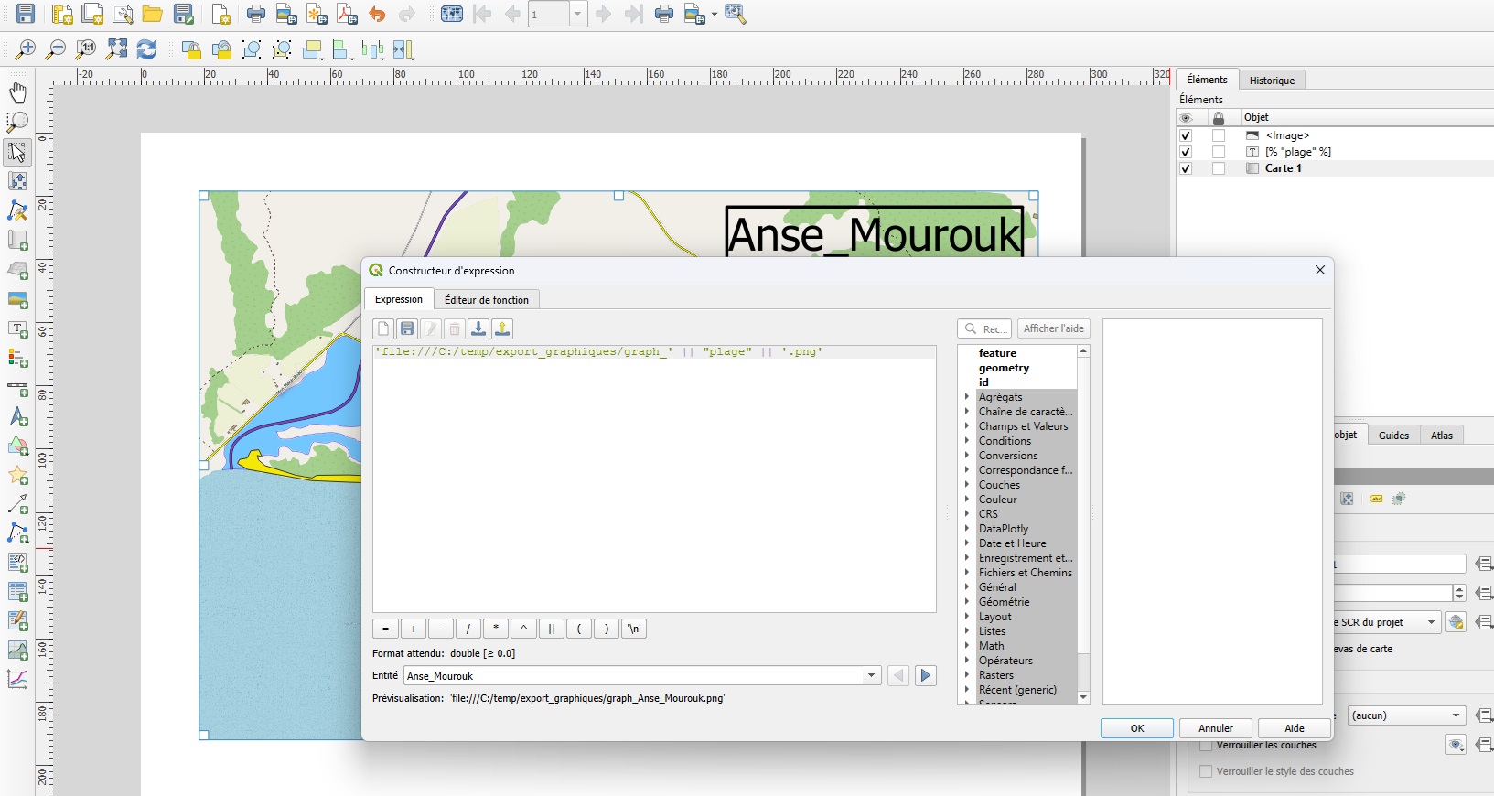Check Verrouiller le style des couches
Image resolution: width=1494 pixels, height=796 pixels.
click(1206, 771)
